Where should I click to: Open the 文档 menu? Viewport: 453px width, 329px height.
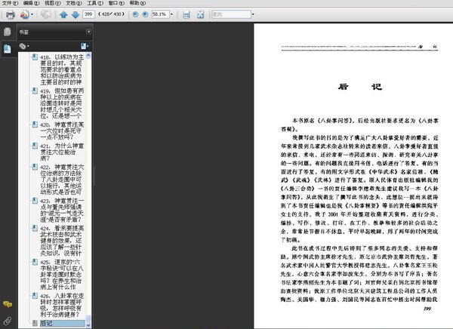pyautogui.click(x=74, y=3)
